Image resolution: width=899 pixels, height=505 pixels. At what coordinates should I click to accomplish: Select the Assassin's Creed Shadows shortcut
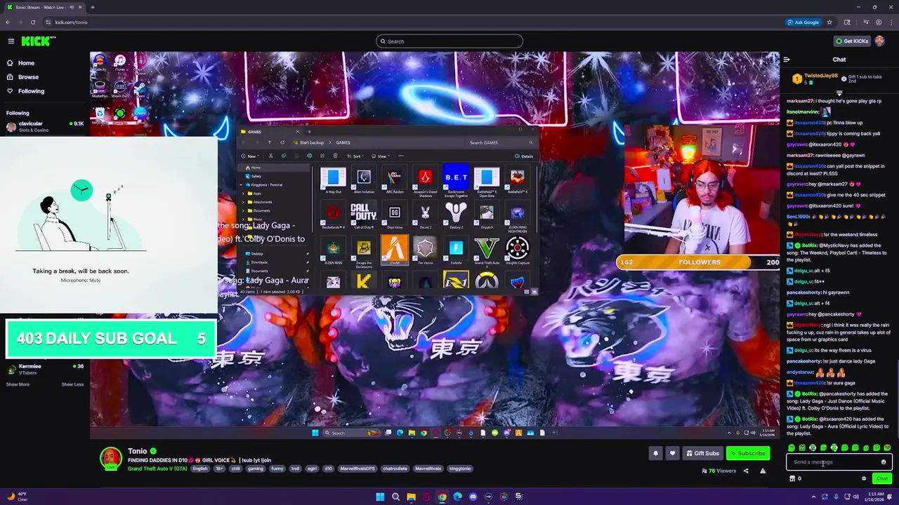pos(425,180)
